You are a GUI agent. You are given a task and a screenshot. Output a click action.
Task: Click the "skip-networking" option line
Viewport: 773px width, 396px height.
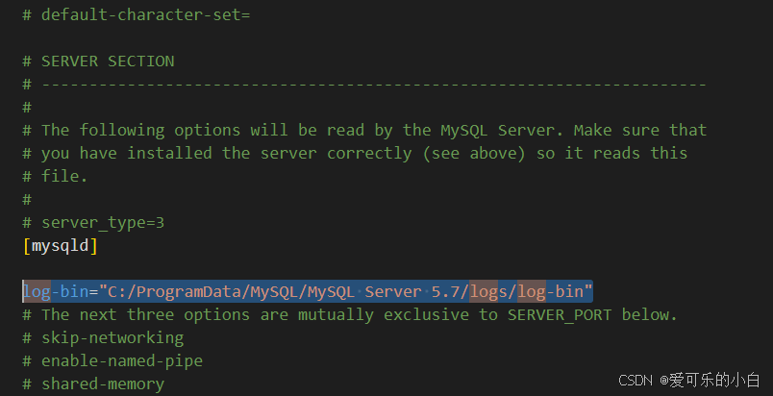click(x=112, y=337)
